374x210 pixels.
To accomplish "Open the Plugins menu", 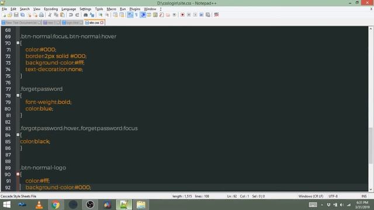I will click(135, 9).
